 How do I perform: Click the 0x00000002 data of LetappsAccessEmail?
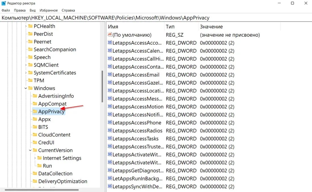click(217, 75)
